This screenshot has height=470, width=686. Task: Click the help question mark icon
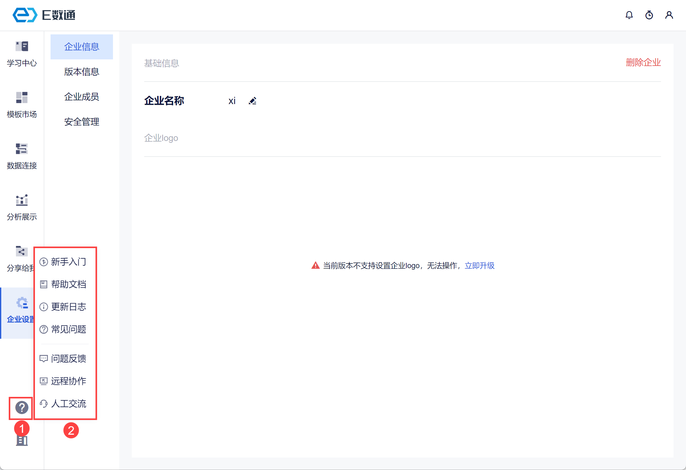click(22, 407)
